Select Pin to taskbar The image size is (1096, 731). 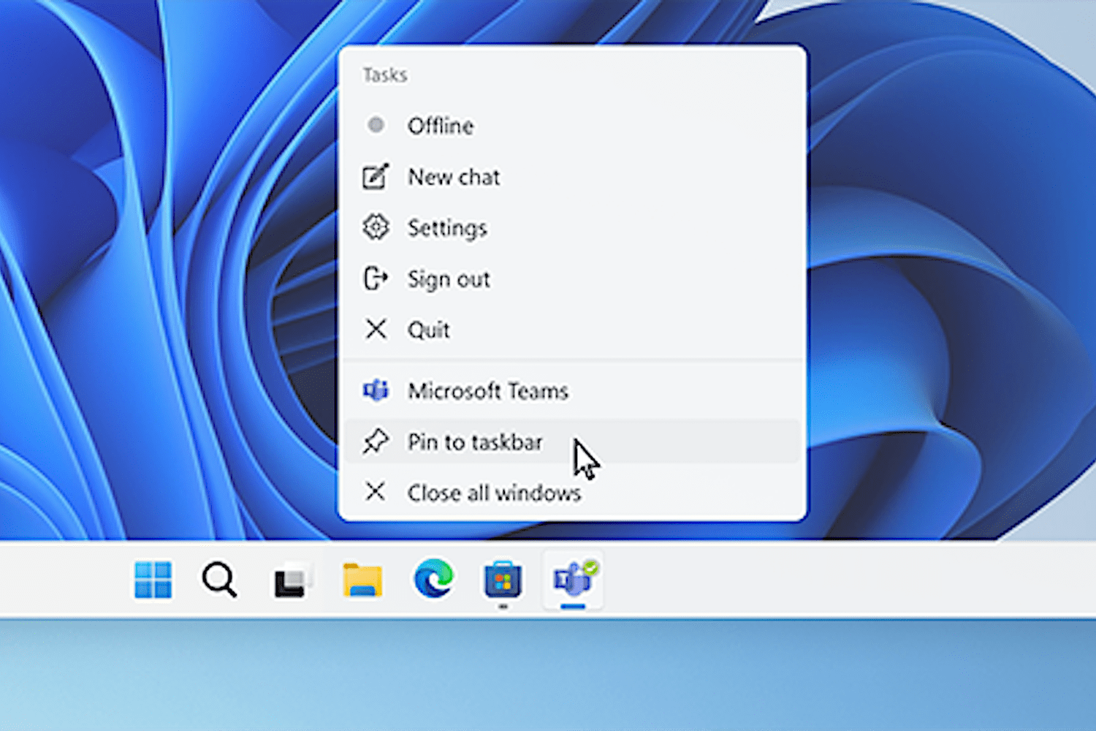(x=475, y=442)
